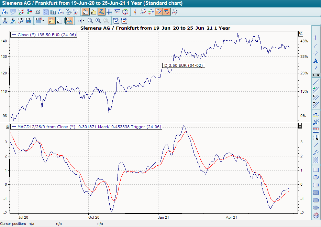Viewport: 321px width, 227px height.
Task: Toggle logarithmic scaling with the Ln icon
Action: [69, 21]
